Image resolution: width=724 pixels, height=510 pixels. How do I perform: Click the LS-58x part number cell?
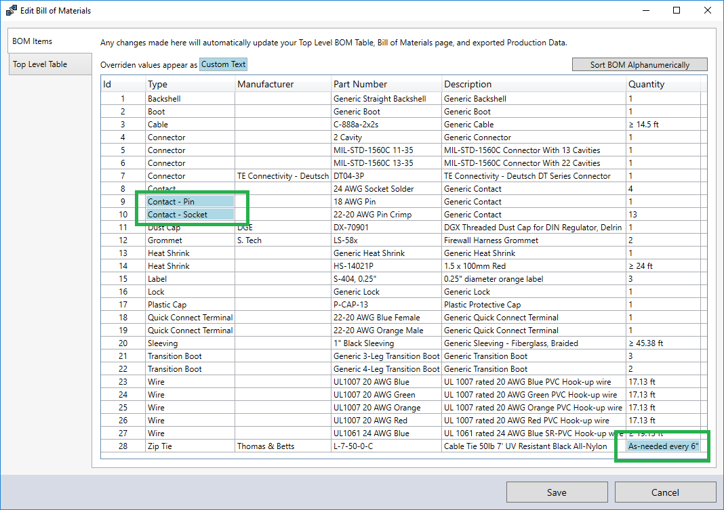(386, 240)
